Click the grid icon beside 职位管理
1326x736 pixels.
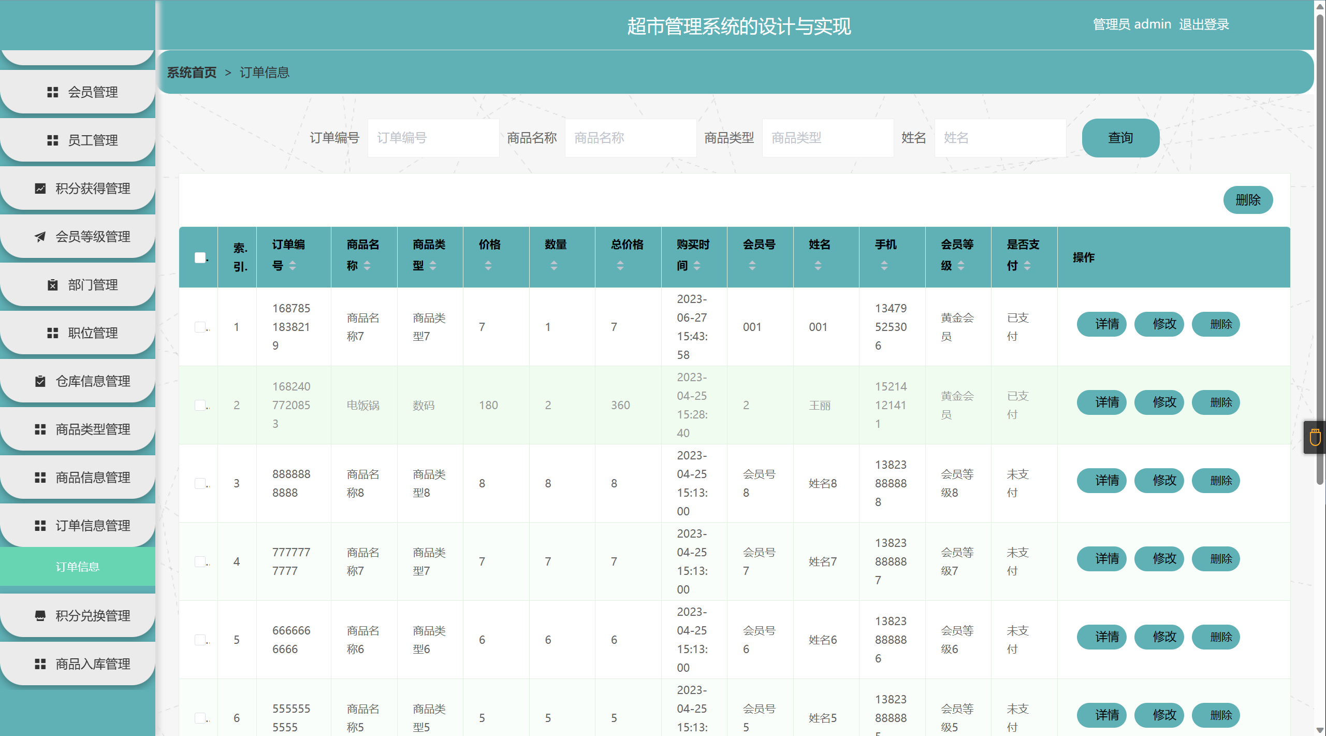52,333
